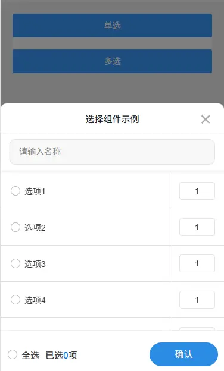
Task: Click quantity box for 选项3
Action: tap(197, 263)
